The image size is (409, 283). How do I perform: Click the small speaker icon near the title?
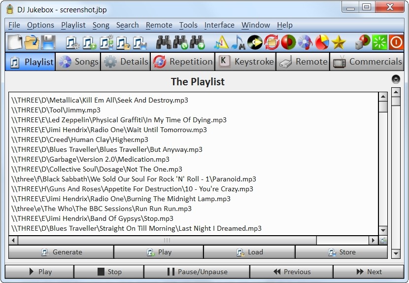click(396, 79)
